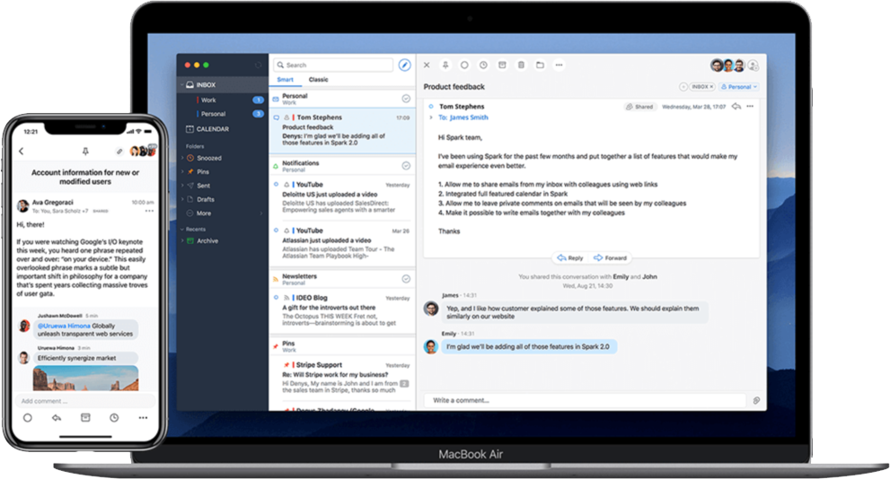
Task: Add a person to the shared team avatars
Action: coord(753,65)
